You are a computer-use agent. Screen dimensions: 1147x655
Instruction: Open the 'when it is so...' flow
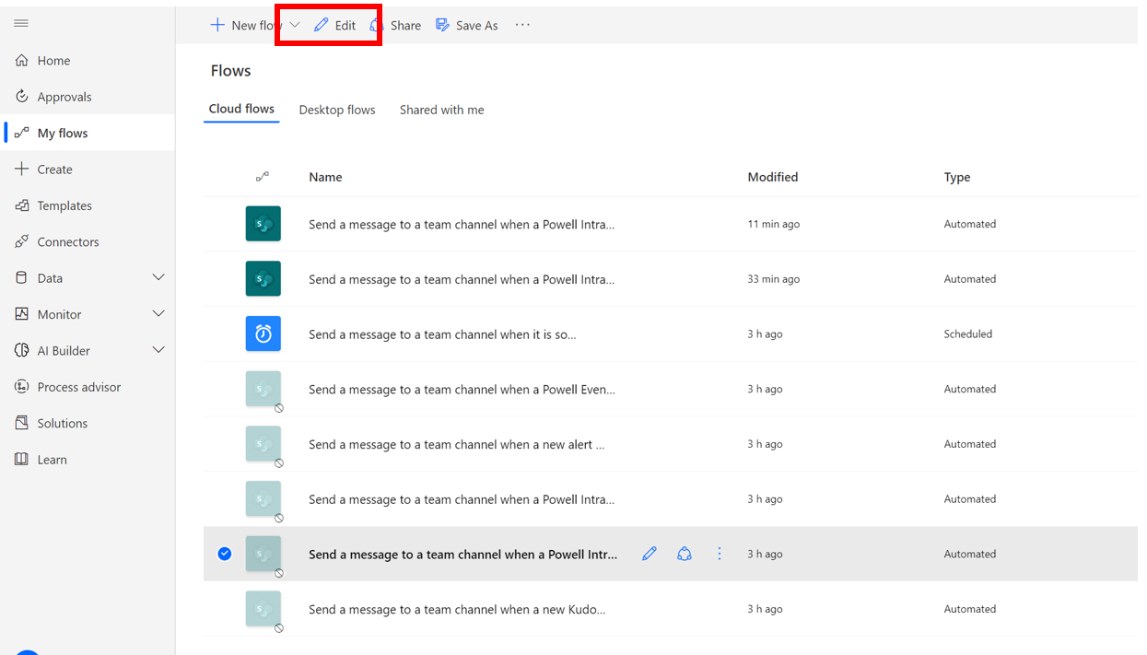click(x=442, y=334)
